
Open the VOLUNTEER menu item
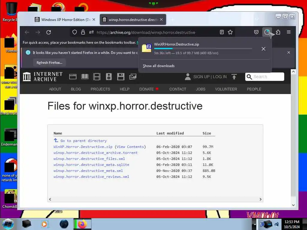point(226,89)
